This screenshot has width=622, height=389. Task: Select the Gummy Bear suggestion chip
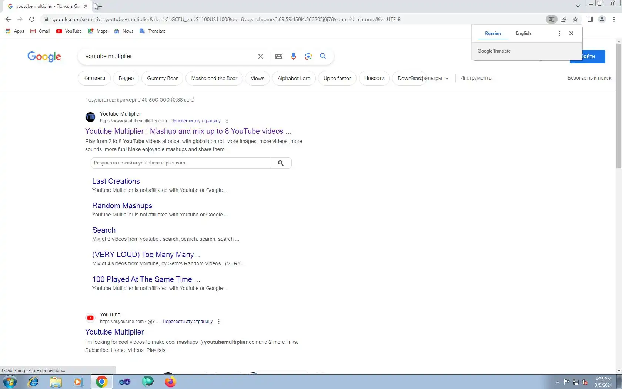(x=163, y=78)
